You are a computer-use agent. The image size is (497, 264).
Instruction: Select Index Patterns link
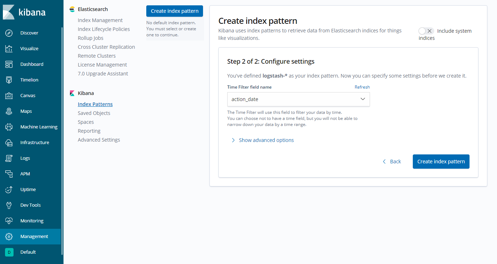95,104
